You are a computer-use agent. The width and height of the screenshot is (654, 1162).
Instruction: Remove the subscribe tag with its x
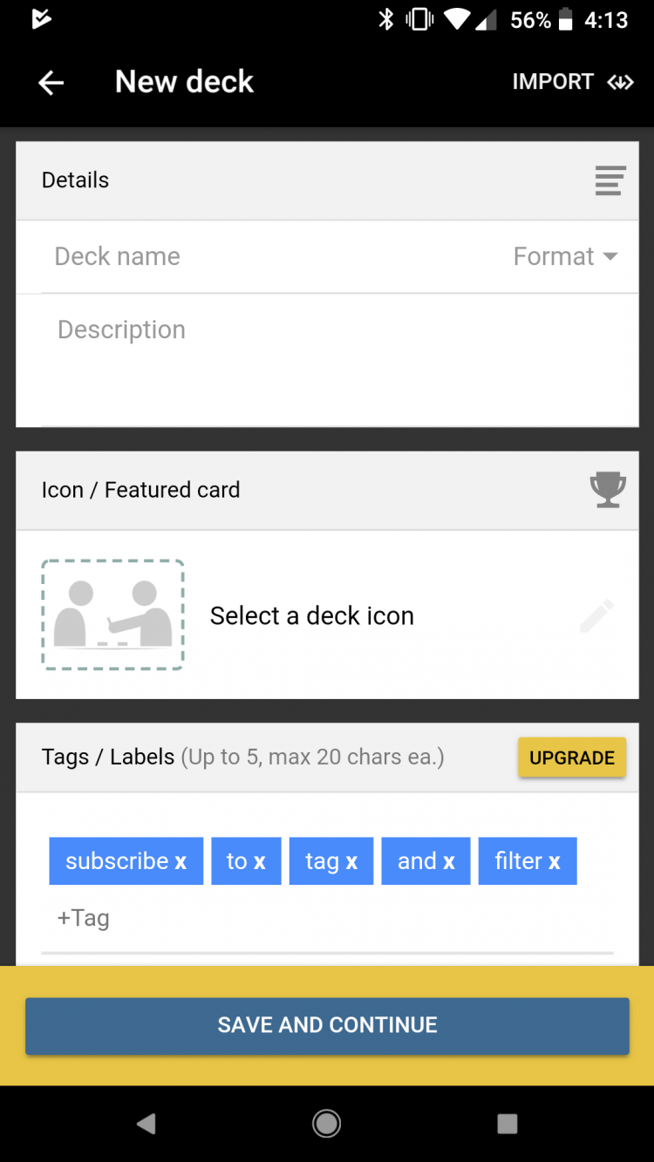[x=180, y=861]
